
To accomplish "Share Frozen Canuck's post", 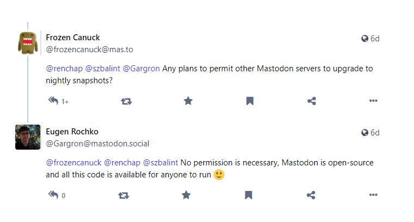I will point(312,101).
